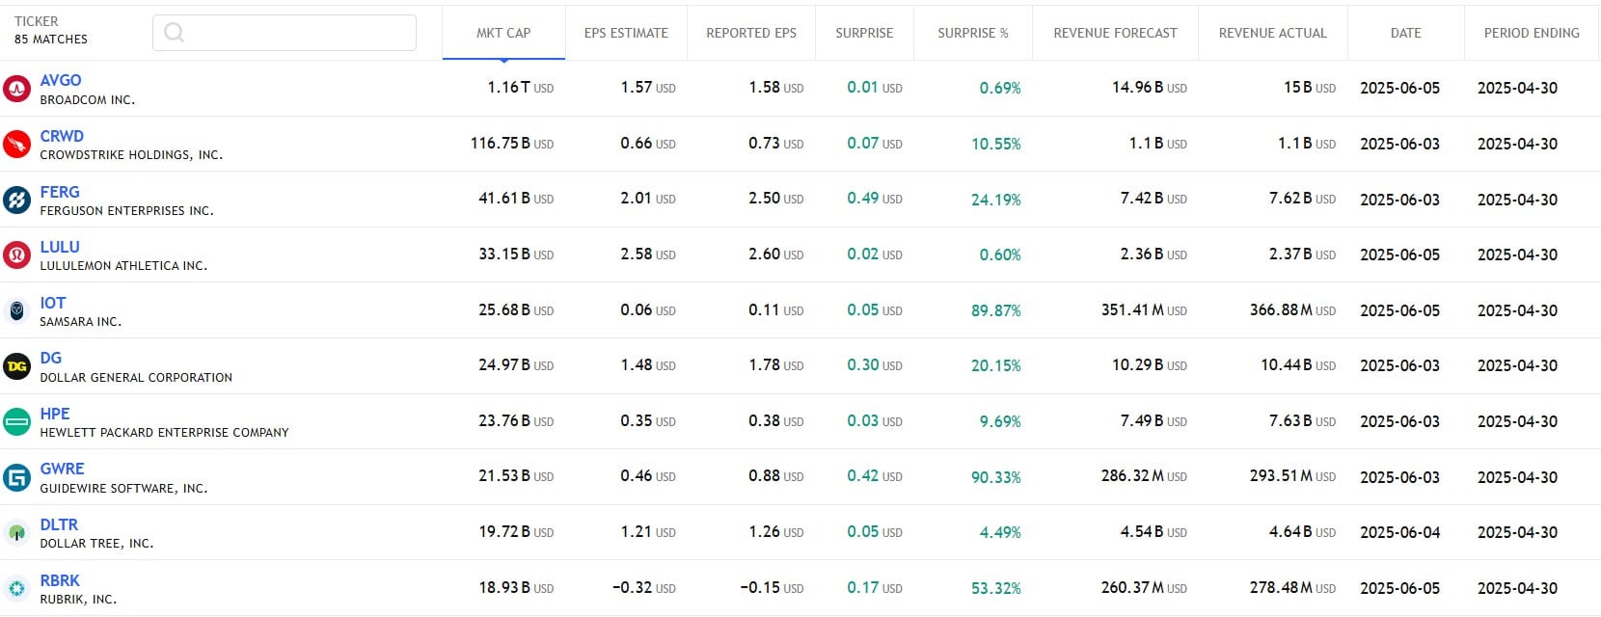Click HPE's 7.49 B revenue forecast
This screenshot has height=617, width=1601.
tap(1153, 421)
